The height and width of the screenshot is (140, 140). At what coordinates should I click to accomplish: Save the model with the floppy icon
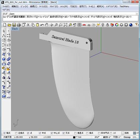(14, 25)
